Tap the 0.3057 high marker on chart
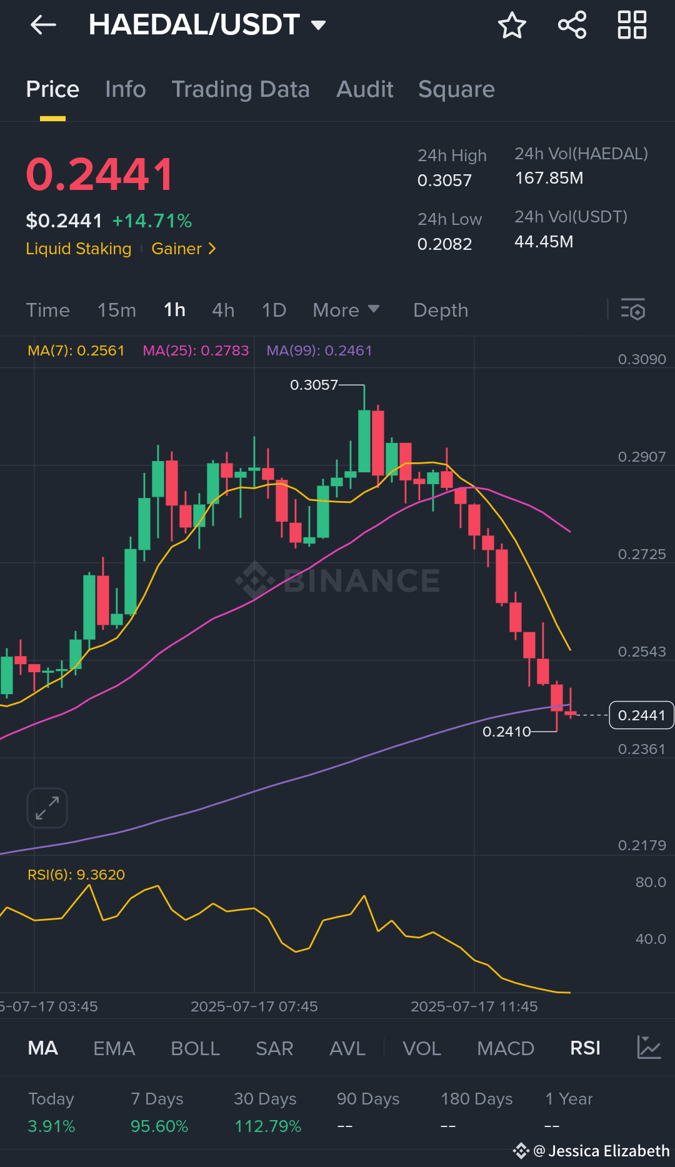The image size is (675, 1167). (x=314, y=385)
